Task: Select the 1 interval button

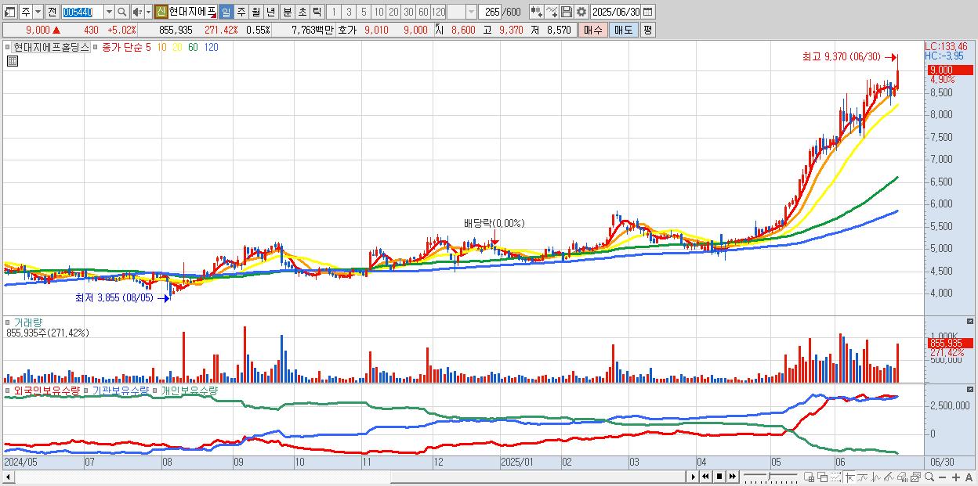Action: [333, 12]
